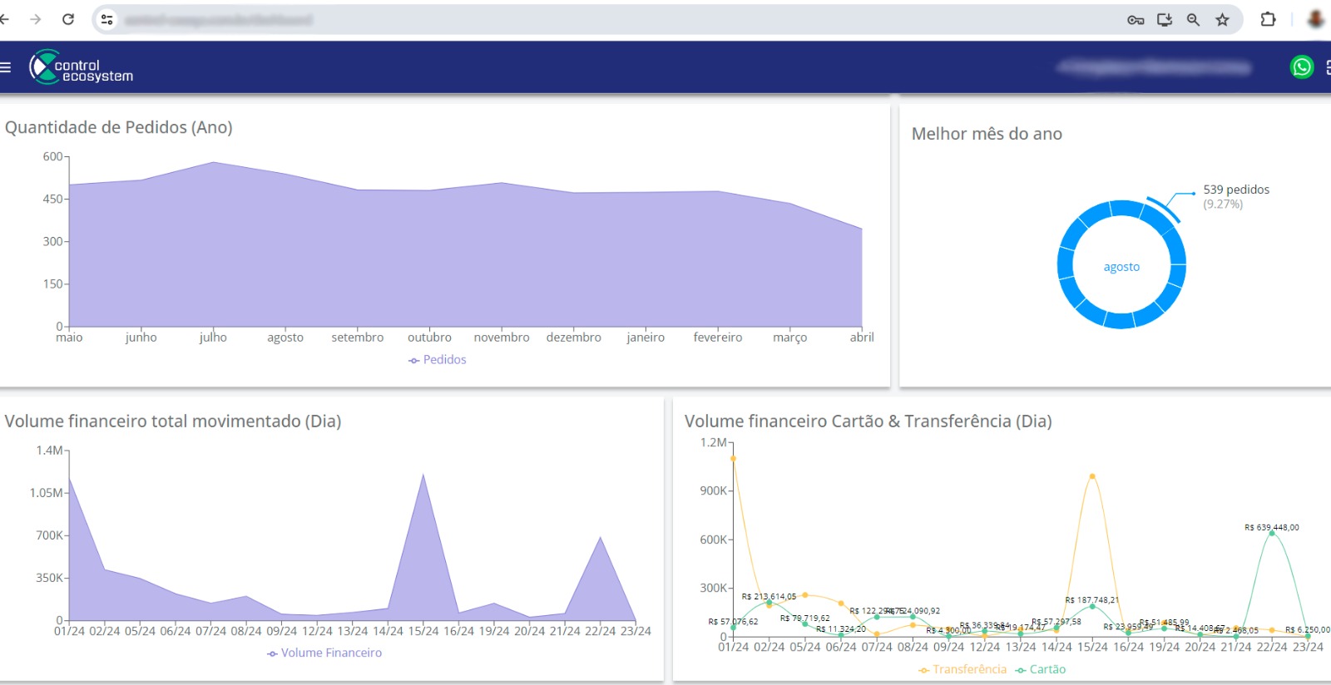Click the 539 pedidos label
This screenshot has height=685, width=1331.
(x=1236, y=190)
